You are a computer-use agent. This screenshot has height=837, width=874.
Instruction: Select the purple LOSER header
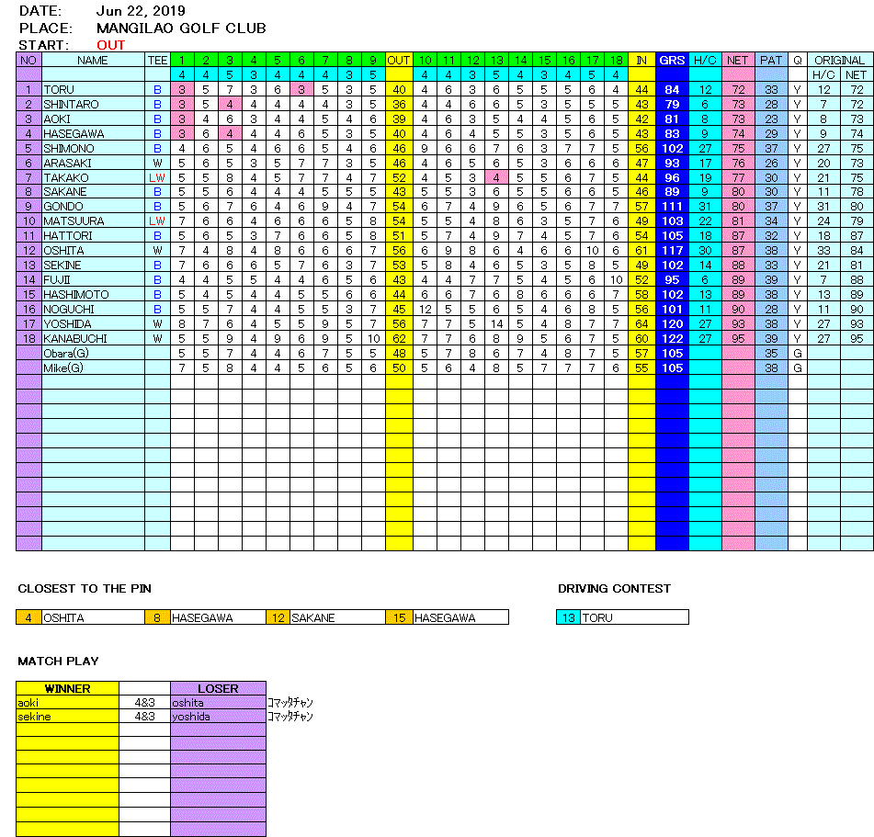(218, 688)
